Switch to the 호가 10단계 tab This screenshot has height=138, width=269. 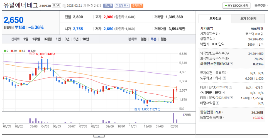(x=248, y=19)
